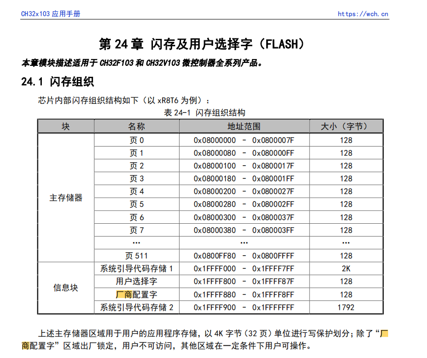This screenshot has height=358, width=427.
Task: Select the 系统引导代码存储 2 cell
Action: click(137, 307)
